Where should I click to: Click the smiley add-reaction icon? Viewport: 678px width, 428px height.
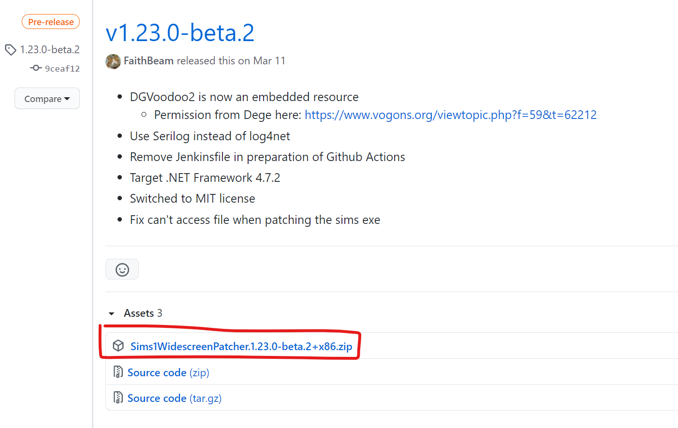point(122,269)
